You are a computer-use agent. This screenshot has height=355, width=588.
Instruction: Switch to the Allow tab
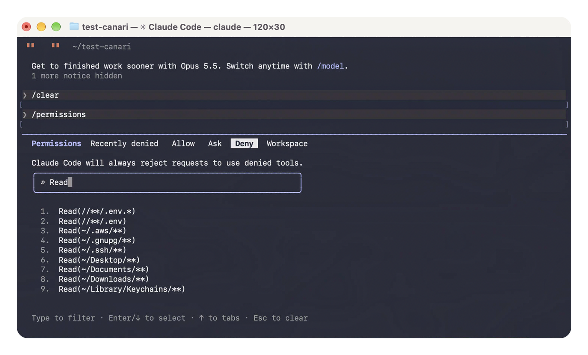[183, 144]
